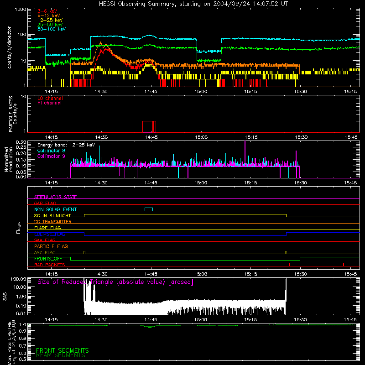This screenshot has height=365, width=365.
Task: Select the Collimator 9 legend label
Action: (51, 156)
